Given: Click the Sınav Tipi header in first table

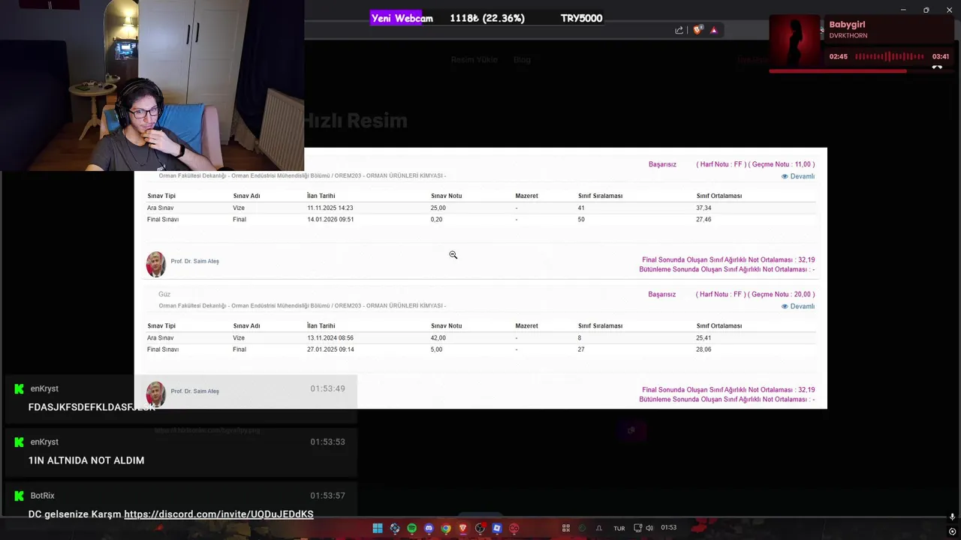Looking at the screenshot, I should click(x=161, y=196).
